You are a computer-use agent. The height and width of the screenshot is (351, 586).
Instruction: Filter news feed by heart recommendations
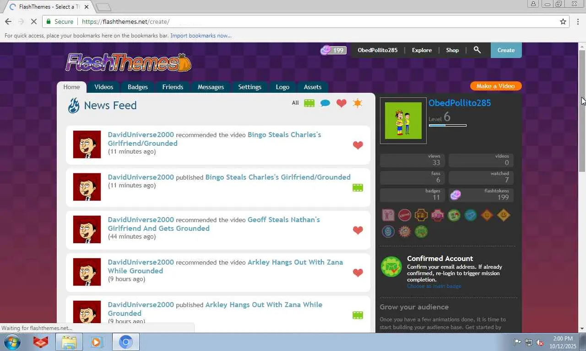pos(341,103)
